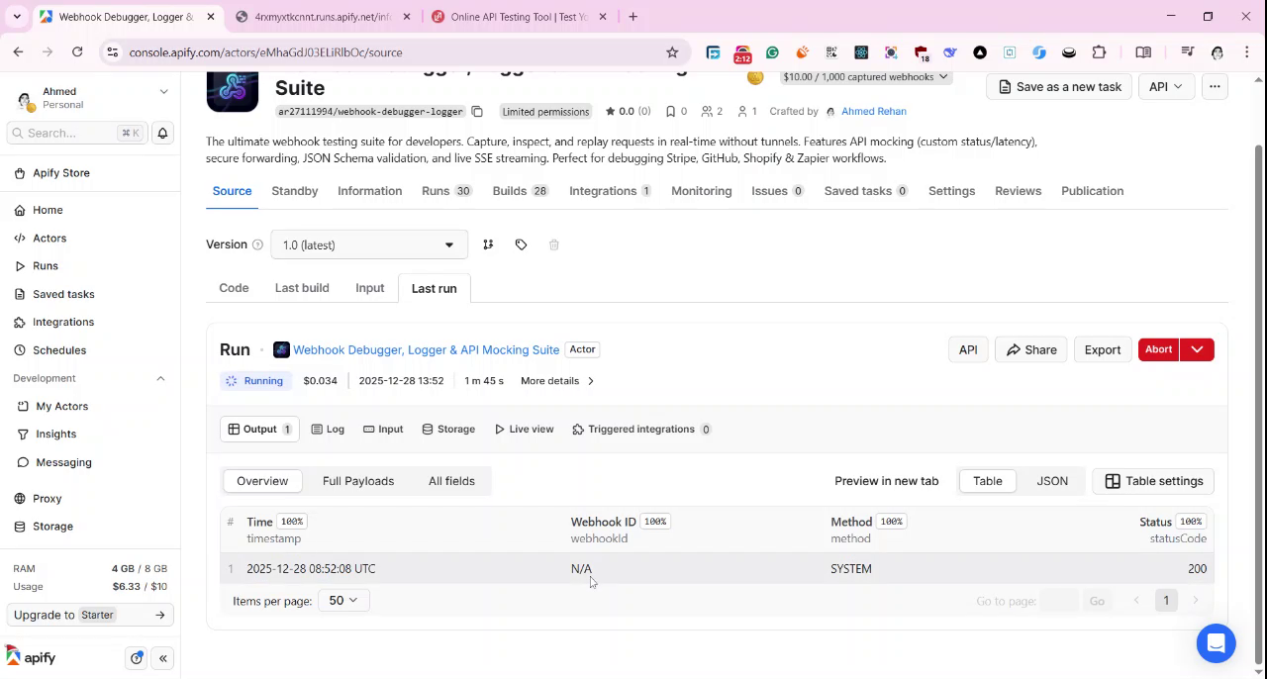The width and height of the screenshot is (1267, 679).
Task: Switch to Full Payloads output view
Action: [358, 480]
